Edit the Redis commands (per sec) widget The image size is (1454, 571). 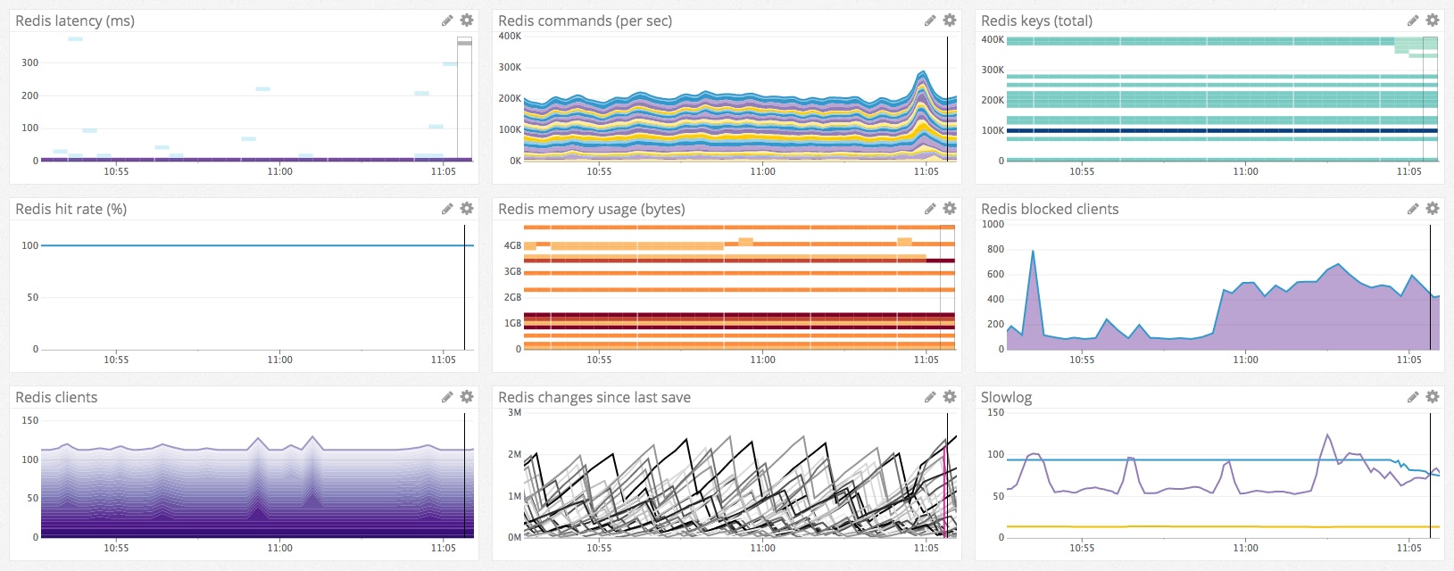(x=930, y=21)
